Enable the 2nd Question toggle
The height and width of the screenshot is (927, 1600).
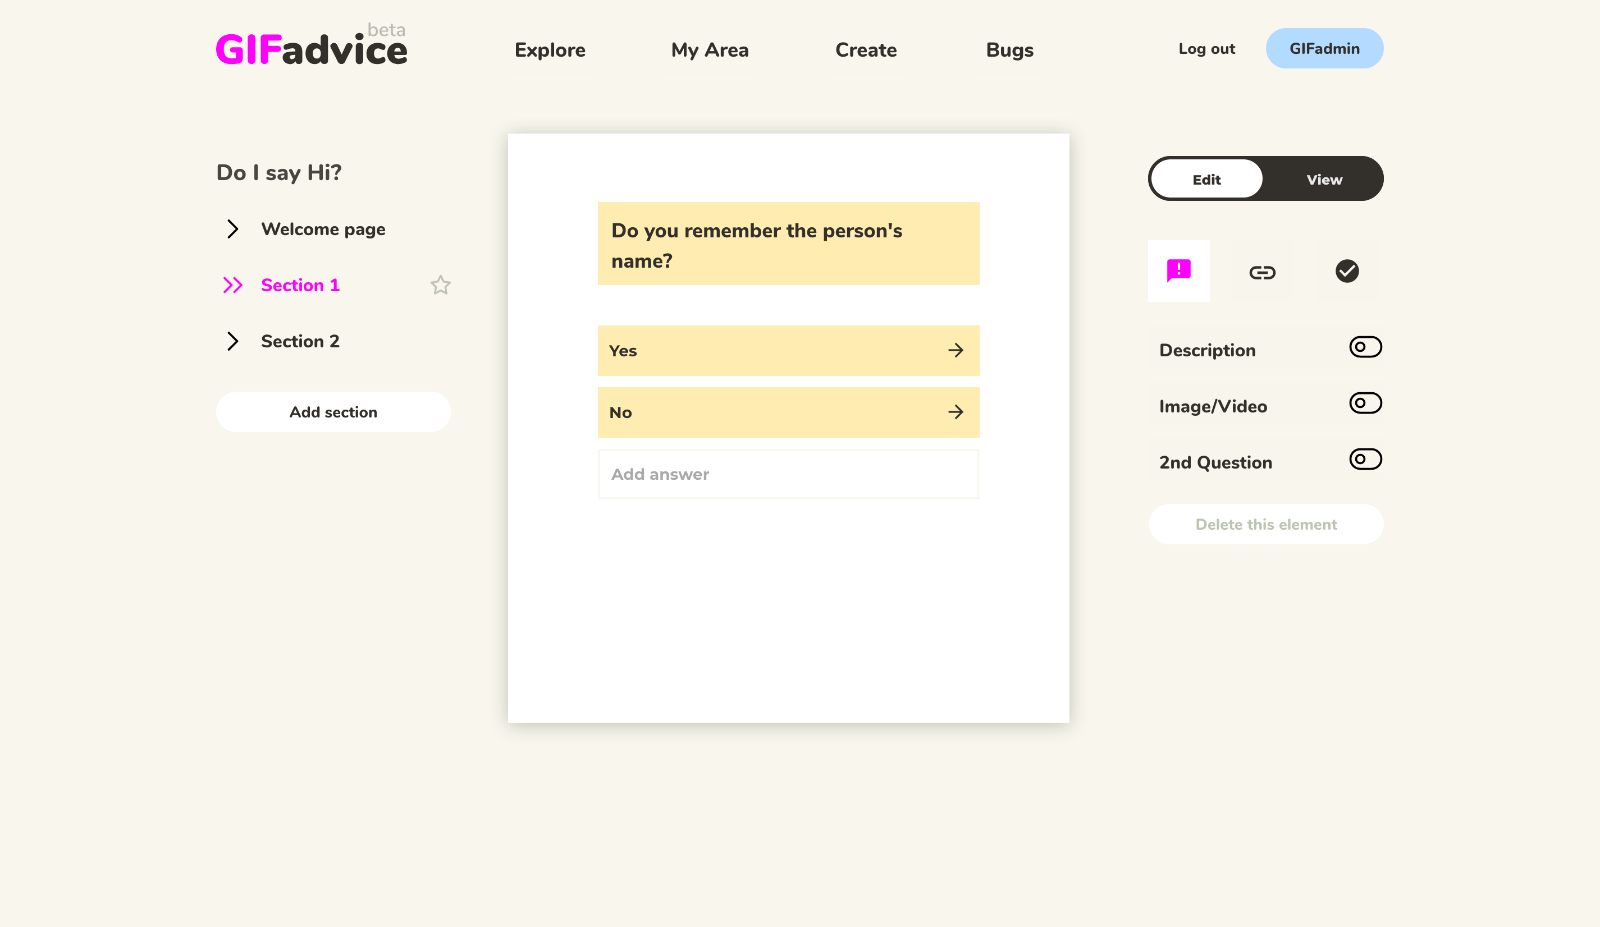(1365, 460)
